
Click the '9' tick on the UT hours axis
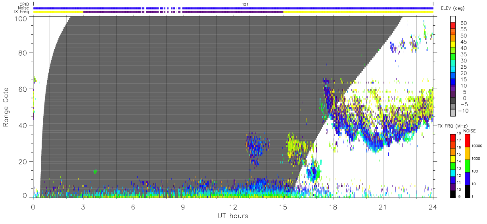click(x=183, y=207)
